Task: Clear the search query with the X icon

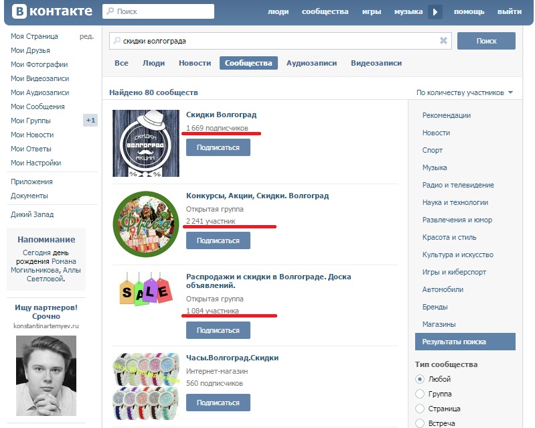Action: click(x=443, y=41)
